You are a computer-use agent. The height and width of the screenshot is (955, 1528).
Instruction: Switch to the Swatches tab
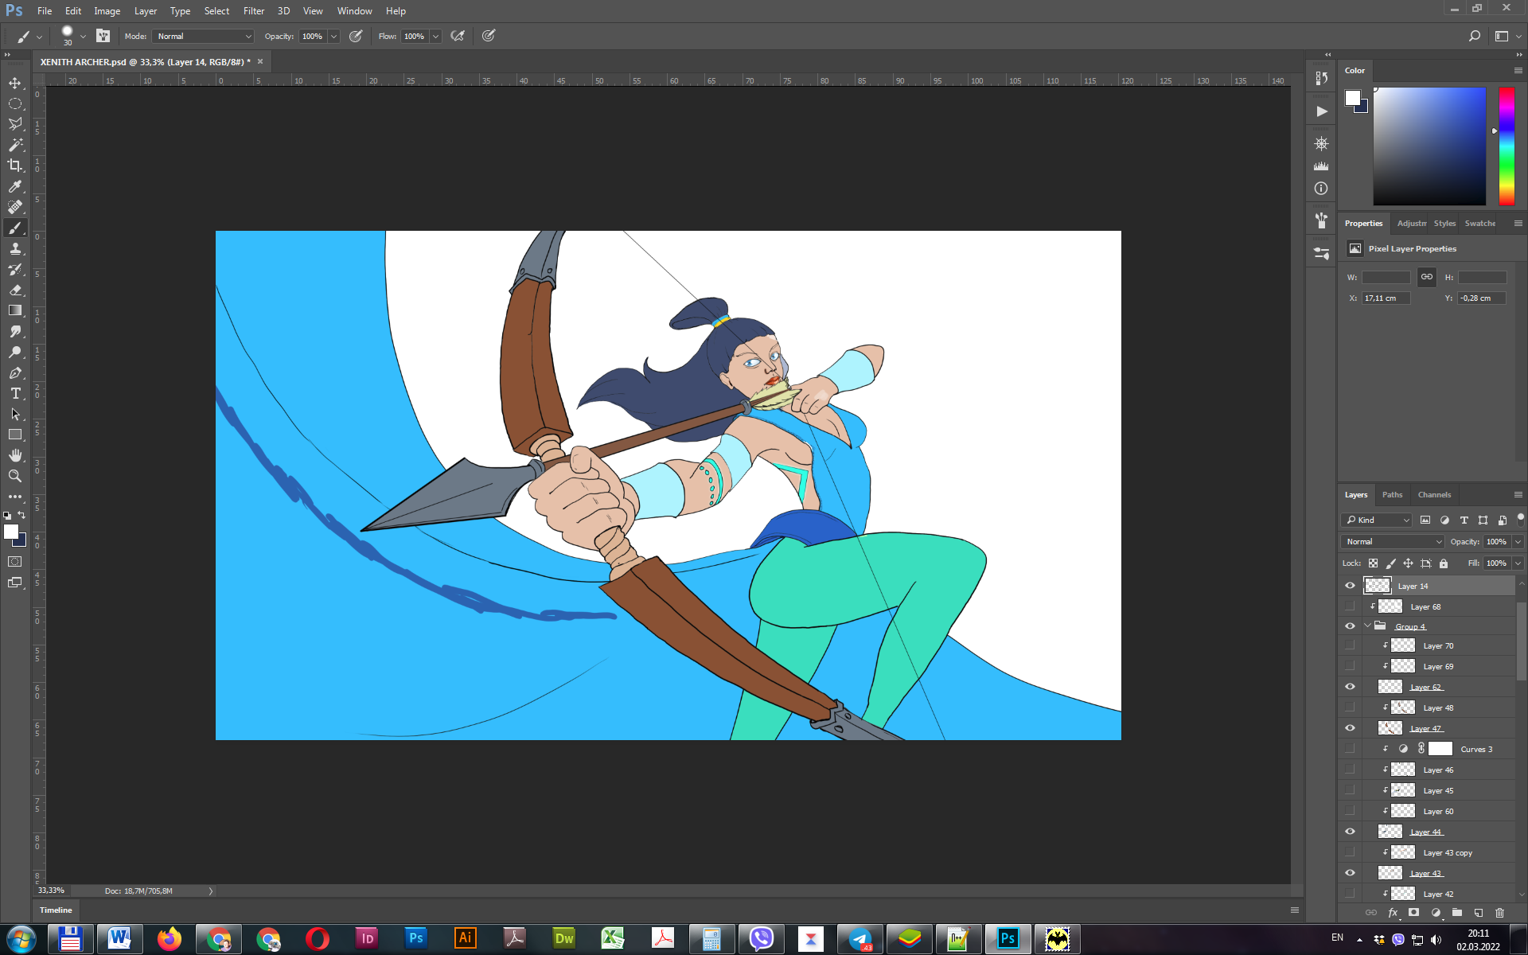coord(1480,224)
